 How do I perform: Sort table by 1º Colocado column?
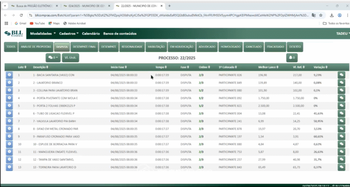[x=228, y=67]
